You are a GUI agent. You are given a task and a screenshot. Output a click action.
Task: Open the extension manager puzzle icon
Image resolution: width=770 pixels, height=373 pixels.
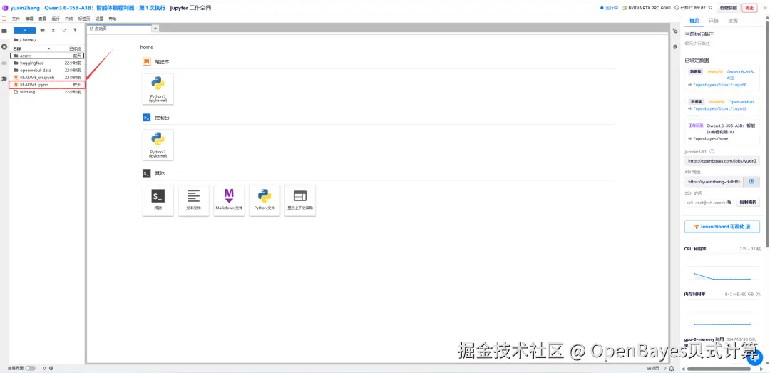[4, 78]
